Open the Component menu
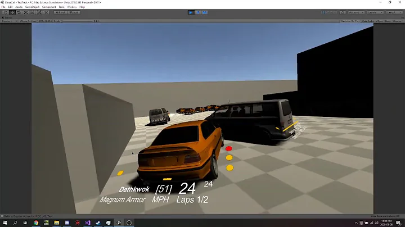This screenshot has width=405, height=227. [x=49, y=7]
